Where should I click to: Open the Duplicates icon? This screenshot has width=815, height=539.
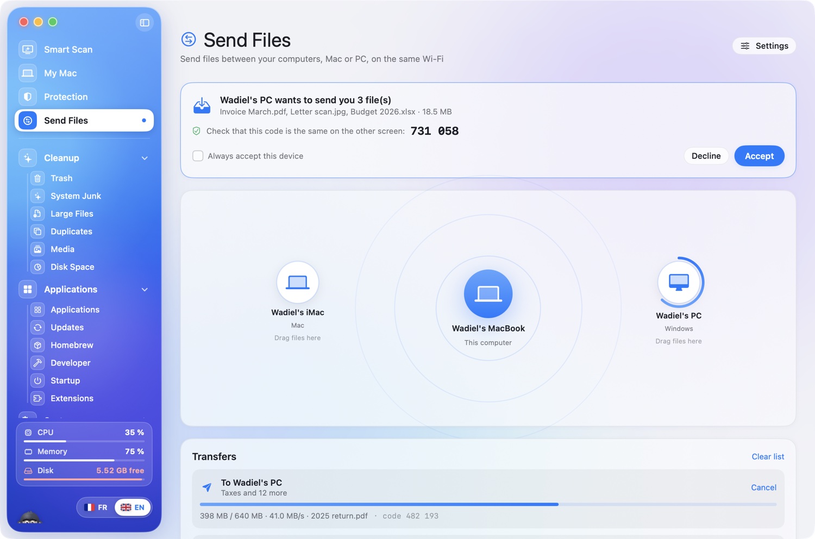[37, 231]
